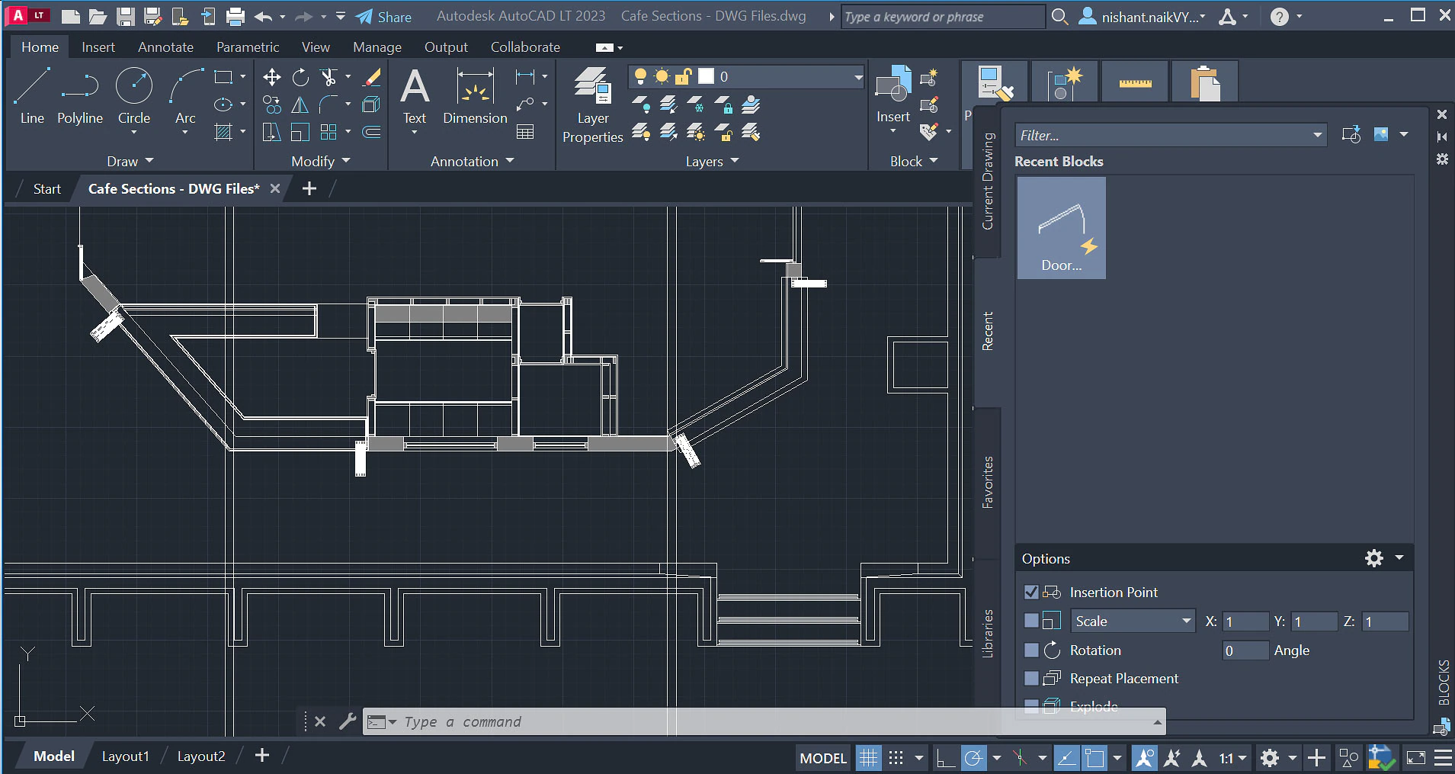Enable the Scale checkbox in Options panel
This screenshot has height=774, width=1455.
tap(1033, 621)
